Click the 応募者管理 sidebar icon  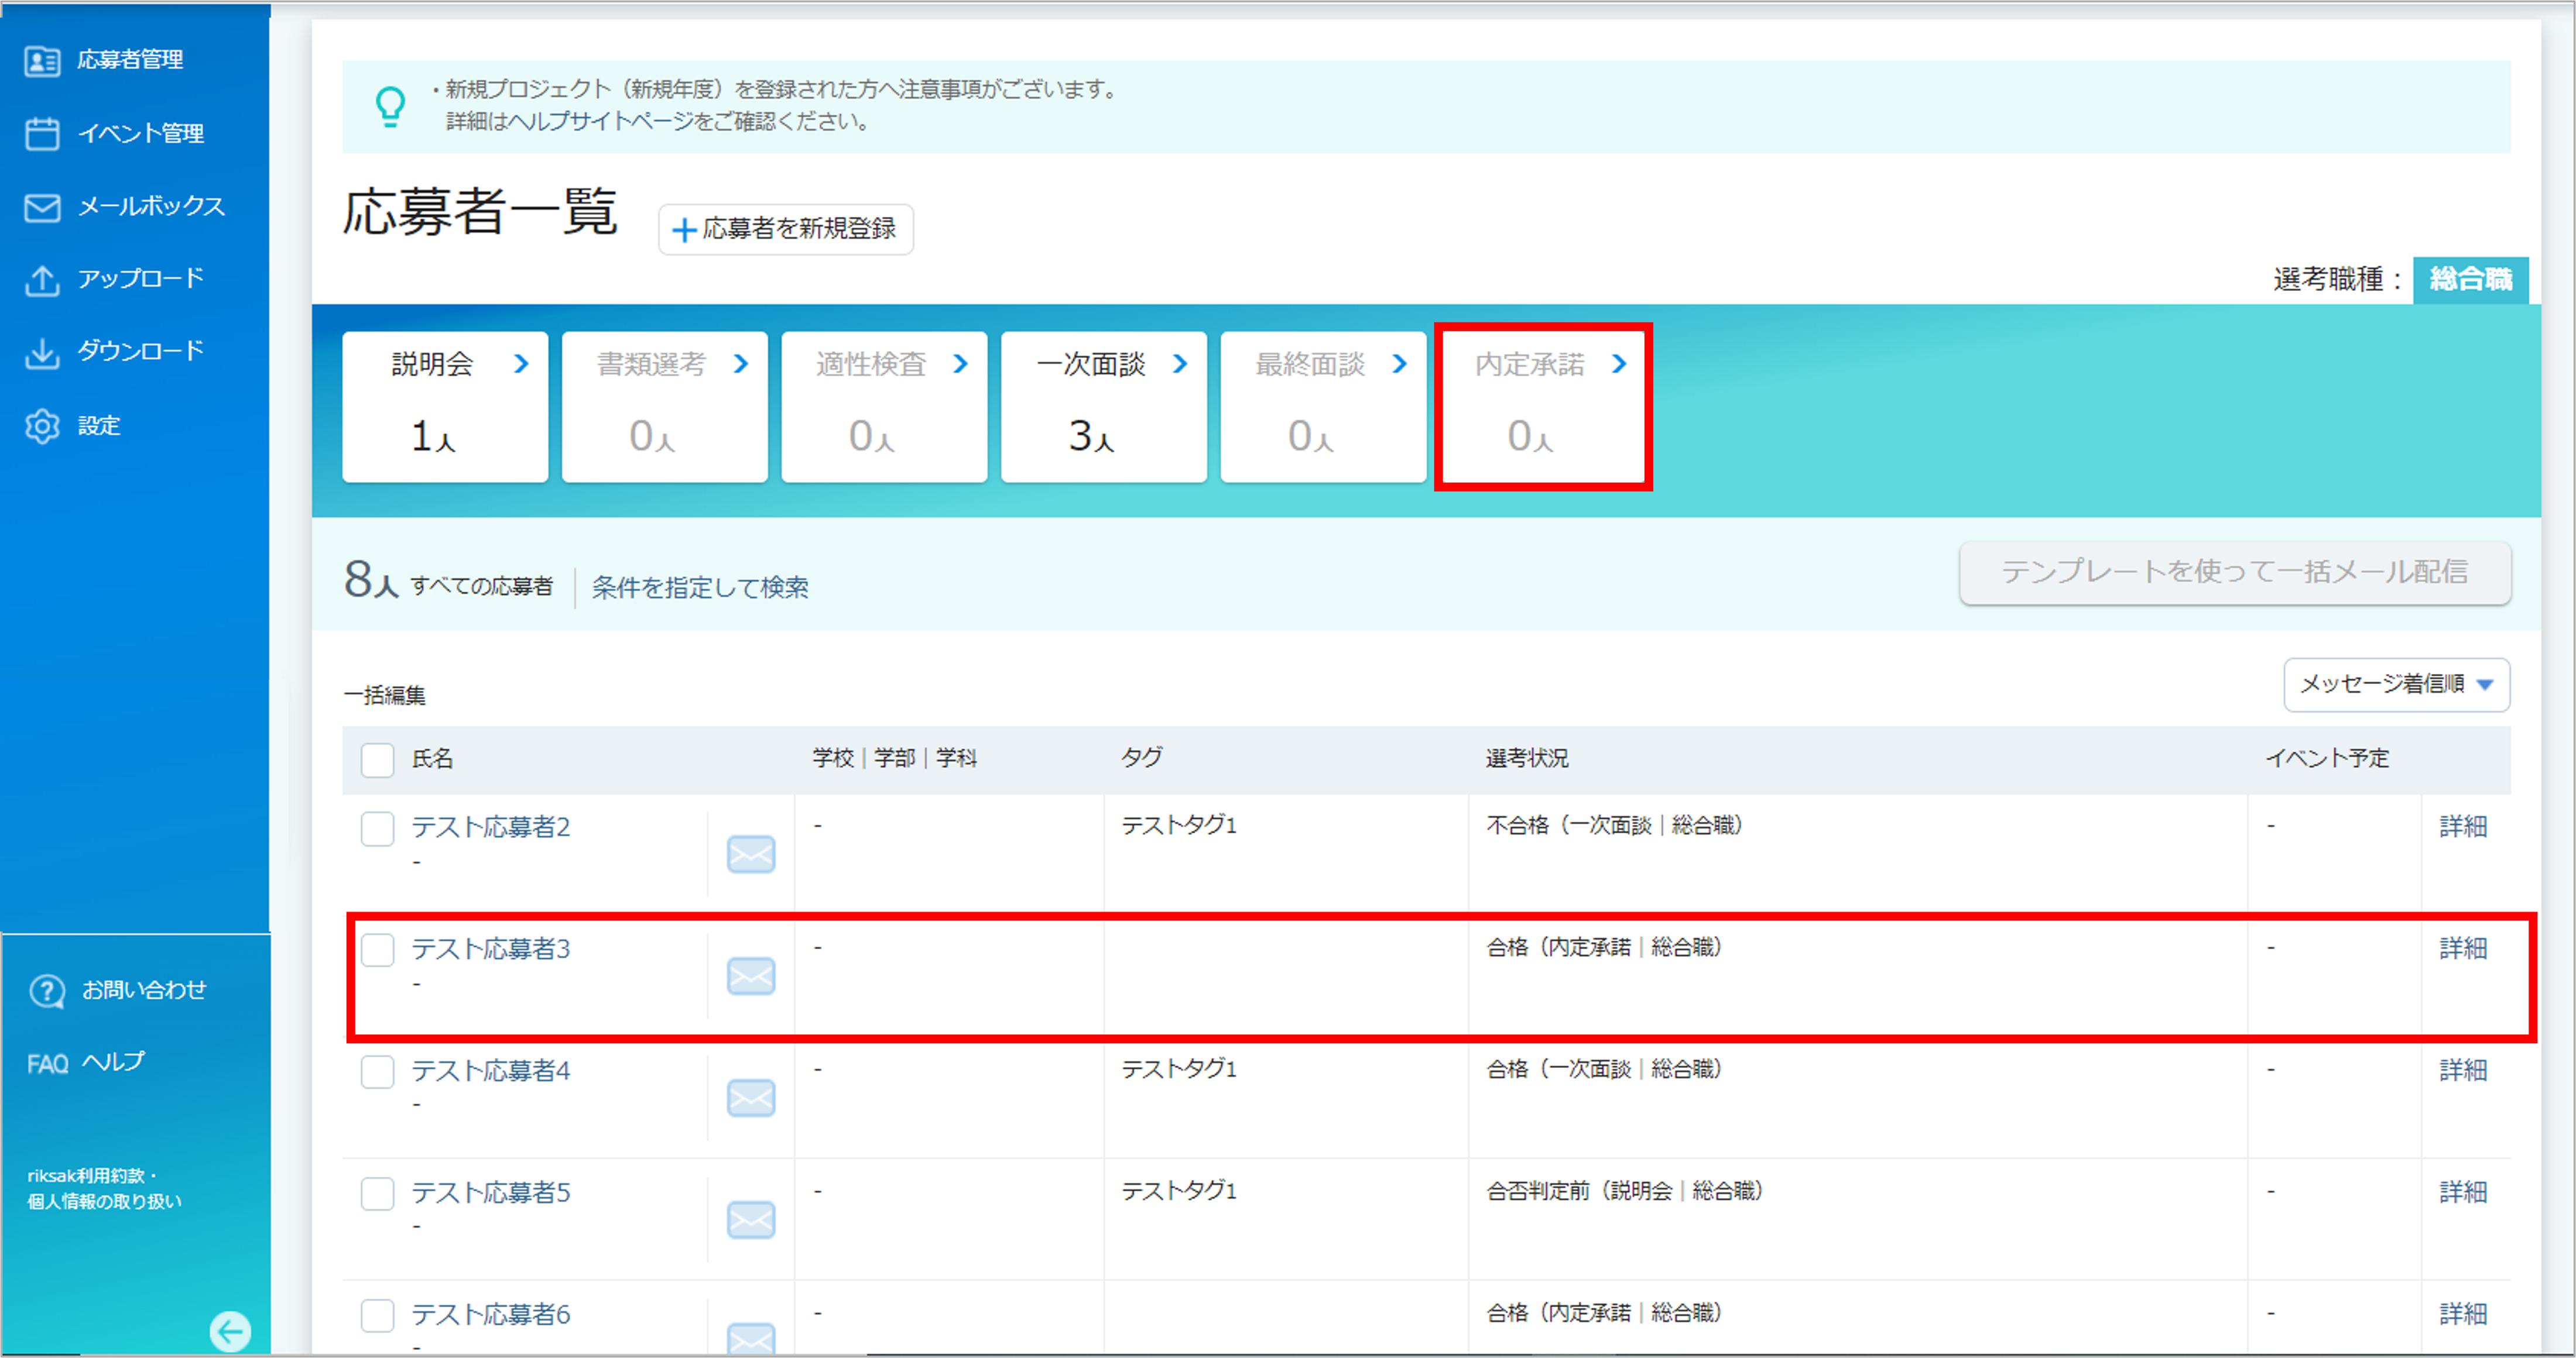tap(42, 61)
